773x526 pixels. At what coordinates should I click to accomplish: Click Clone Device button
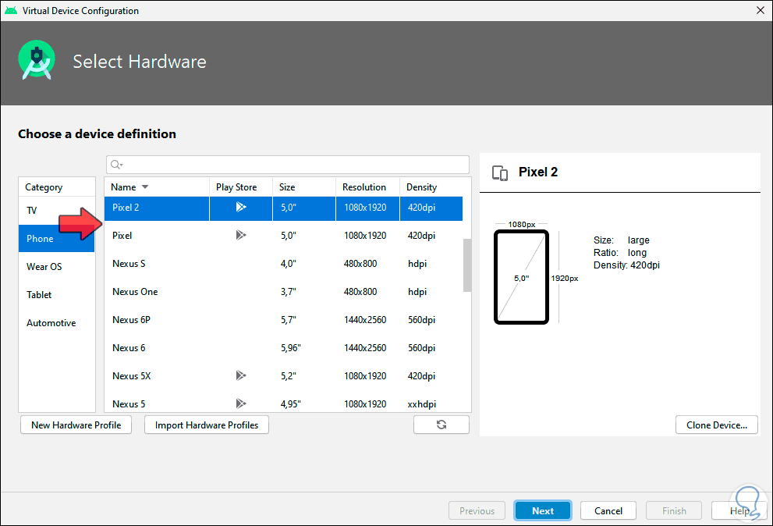[x=716, y=425]
